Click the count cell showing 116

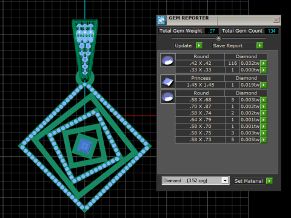point(232,63)
